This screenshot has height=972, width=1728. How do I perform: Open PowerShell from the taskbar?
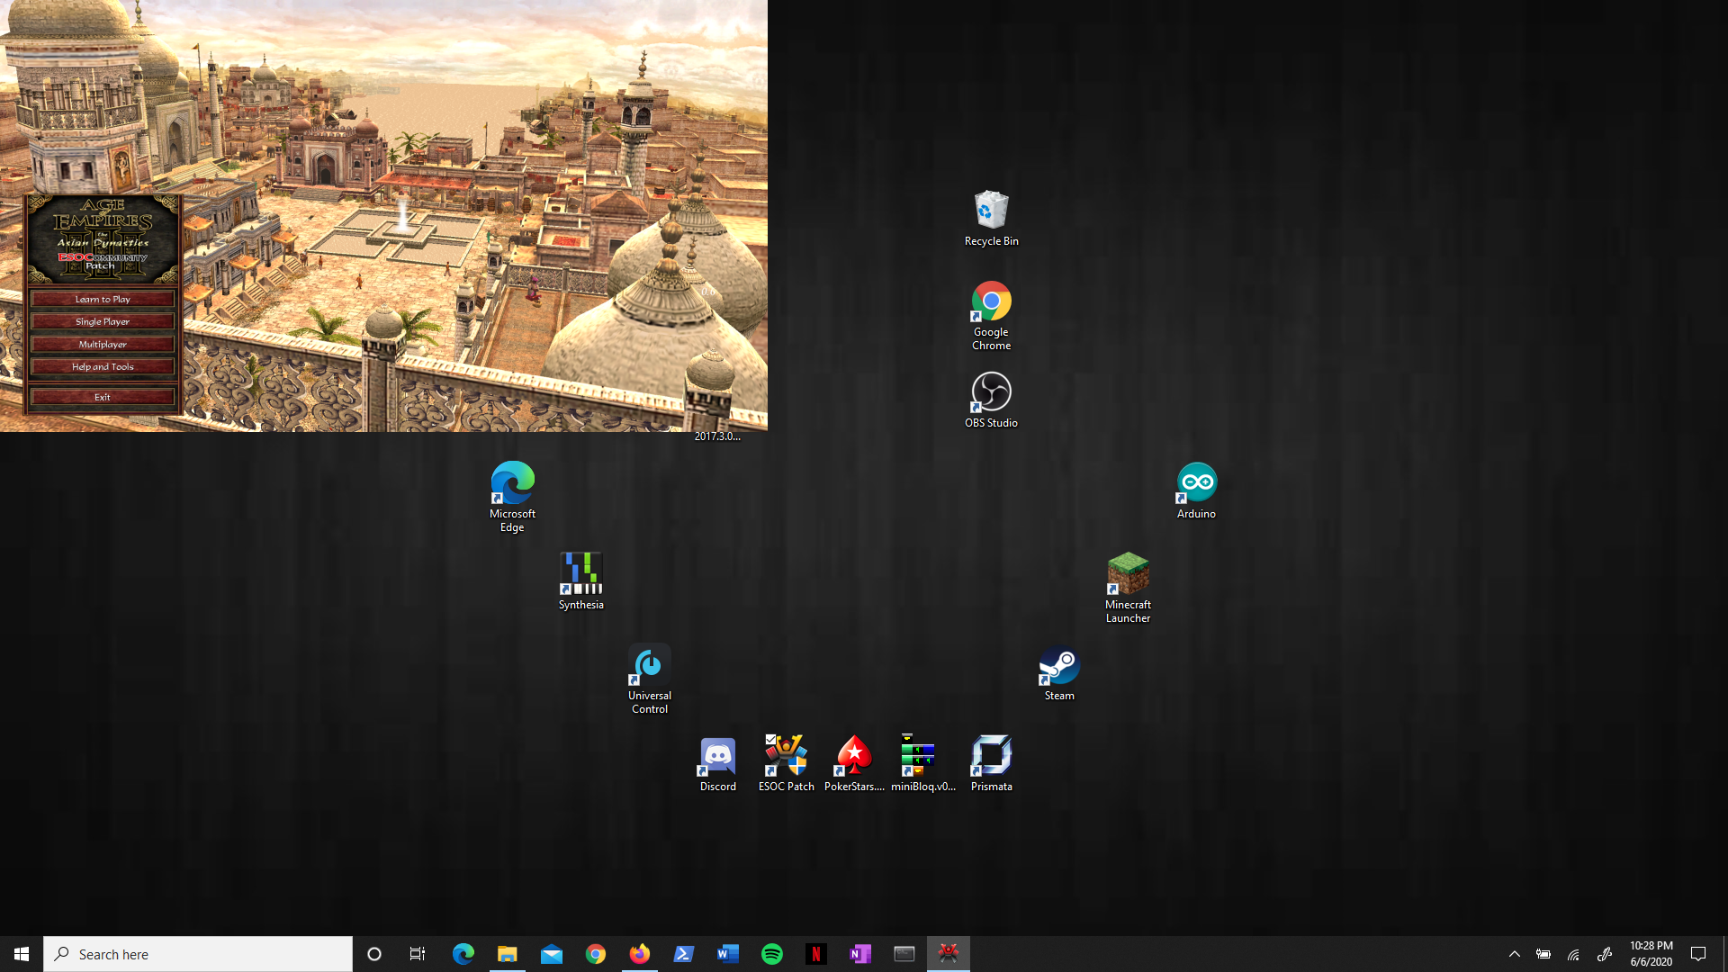coord(684,954)
